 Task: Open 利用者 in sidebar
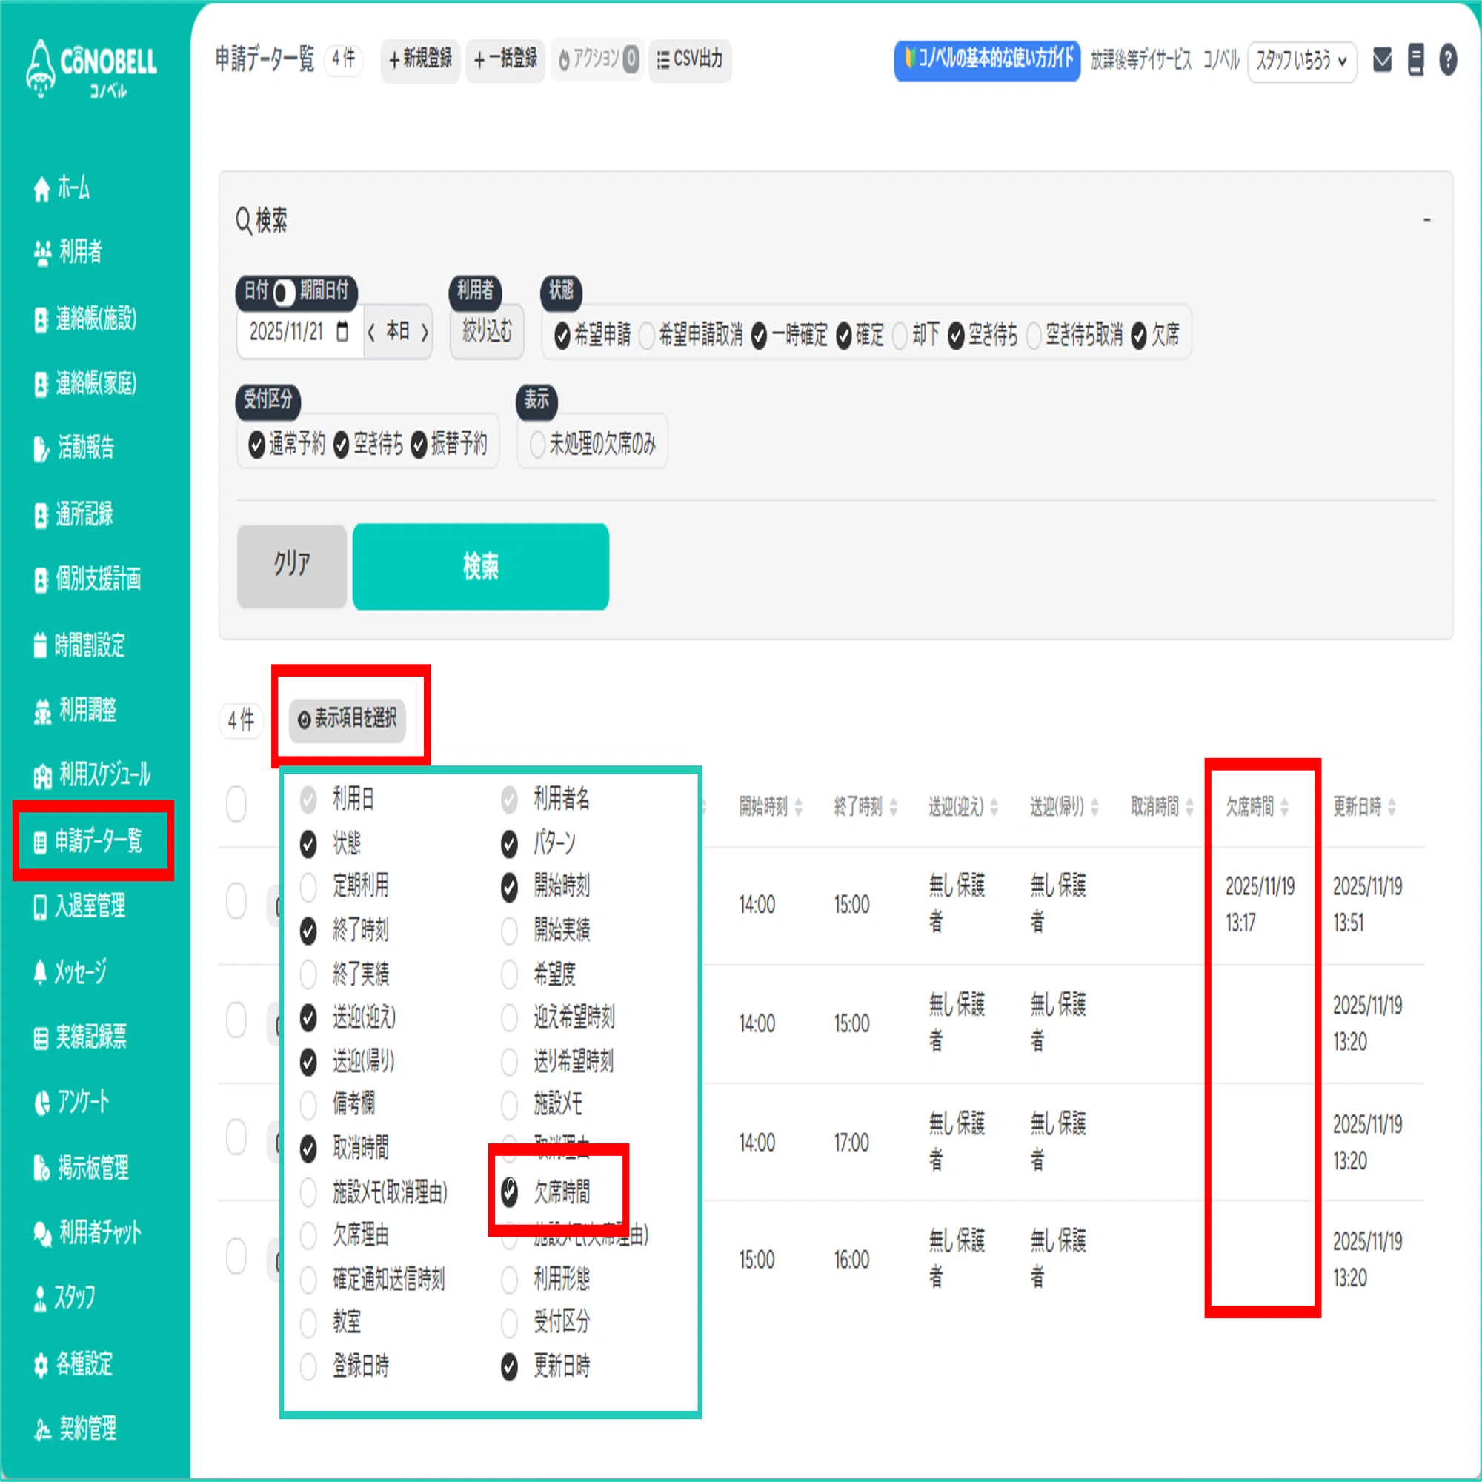coord(67,252)
